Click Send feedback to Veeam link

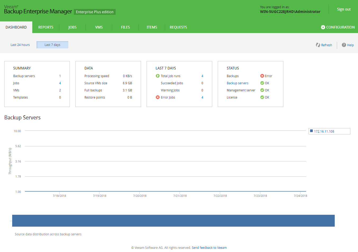(209, 248)
